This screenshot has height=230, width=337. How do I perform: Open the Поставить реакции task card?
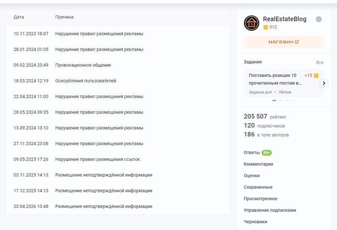click(284, 83)
